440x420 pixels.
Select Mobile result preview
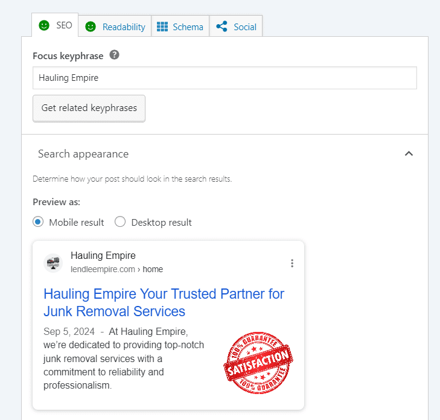point(38,221)
